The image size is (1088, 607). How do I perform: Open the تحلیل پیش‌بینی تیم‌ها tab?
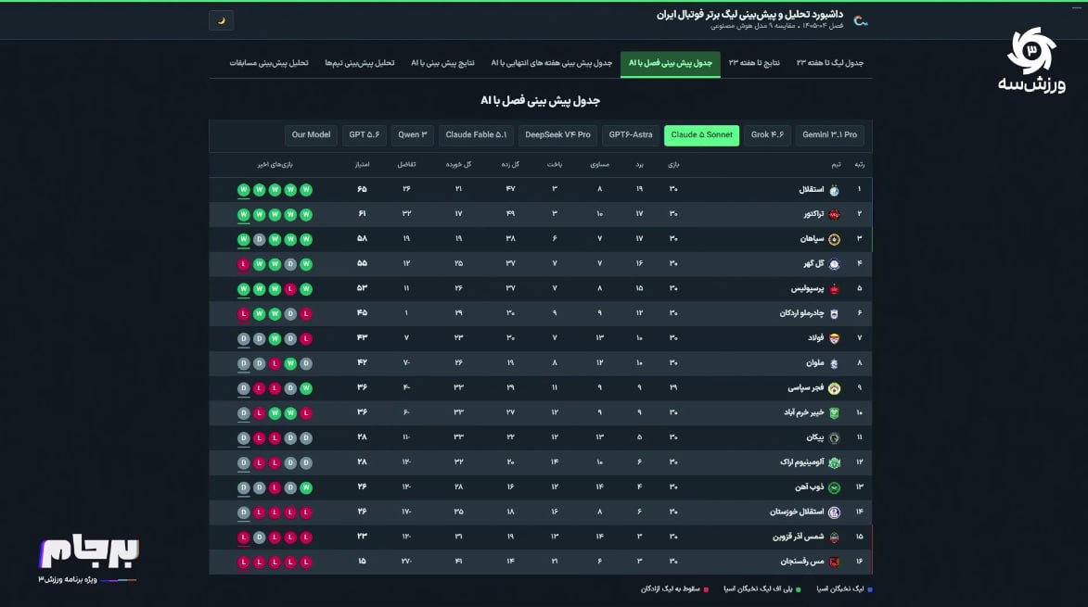point(360,63)
